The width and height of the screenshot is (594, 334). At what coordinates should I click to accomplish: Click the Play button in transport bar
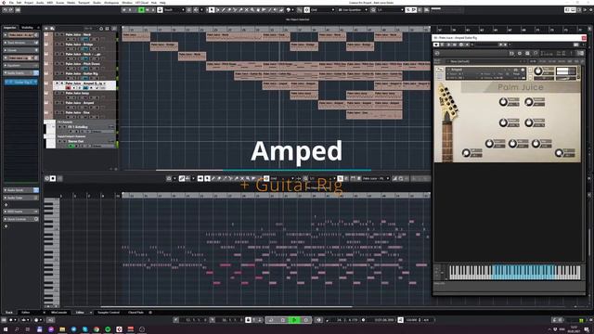pos(294,320)
